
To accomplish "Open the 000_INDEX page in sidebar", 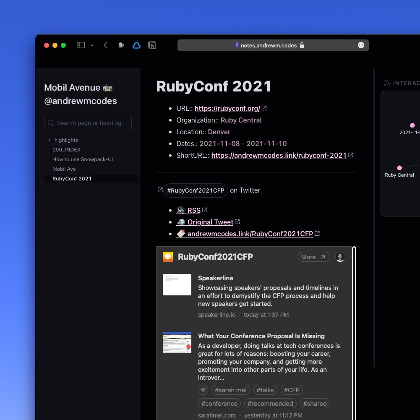I will [x=66, y=149].
